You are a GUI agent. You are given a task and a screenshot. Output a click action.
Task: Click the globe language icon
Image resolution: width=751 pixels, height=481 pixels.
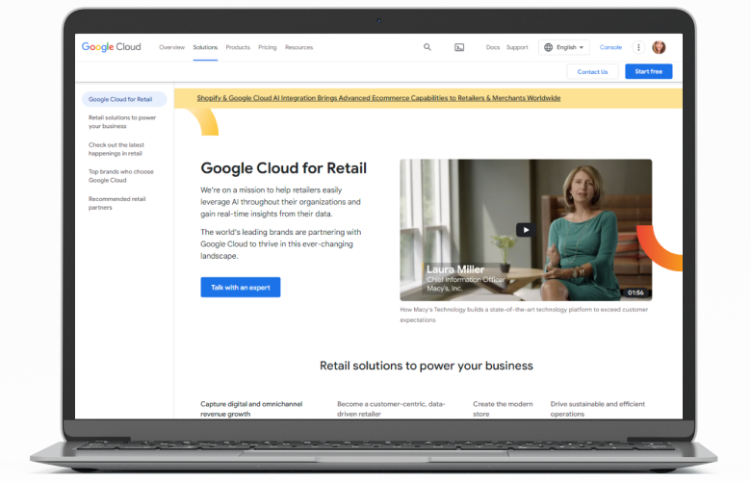point(549,47)
